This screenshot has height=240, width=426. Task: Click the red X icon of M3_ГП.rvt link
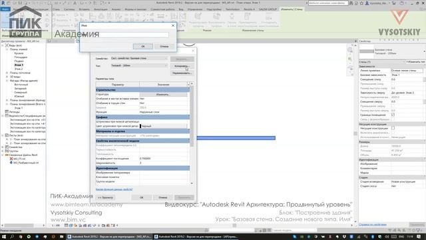point(11,159)
